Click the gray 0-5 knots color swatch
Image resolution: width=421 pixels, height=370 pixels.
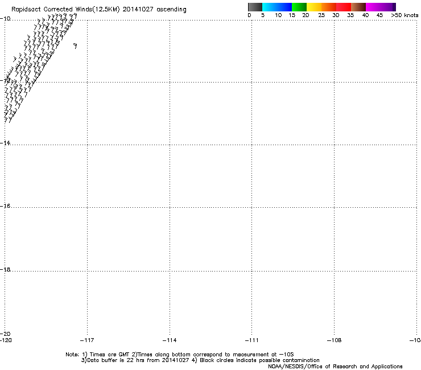[255, 7]
